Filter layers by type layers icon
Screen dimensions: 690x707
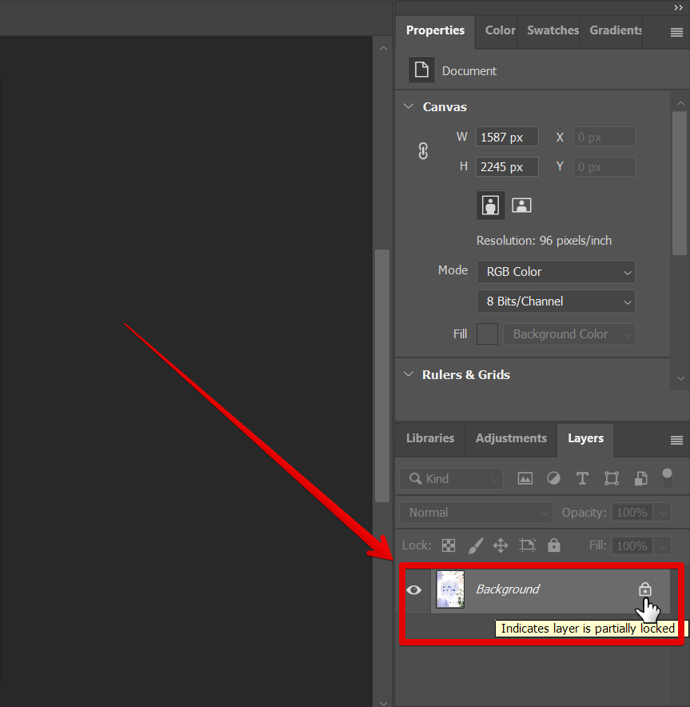(582, 477)
